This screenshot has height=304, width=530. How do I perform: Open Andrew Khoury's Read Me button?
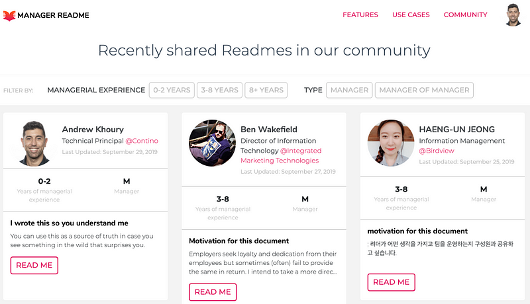coord(34,265)
